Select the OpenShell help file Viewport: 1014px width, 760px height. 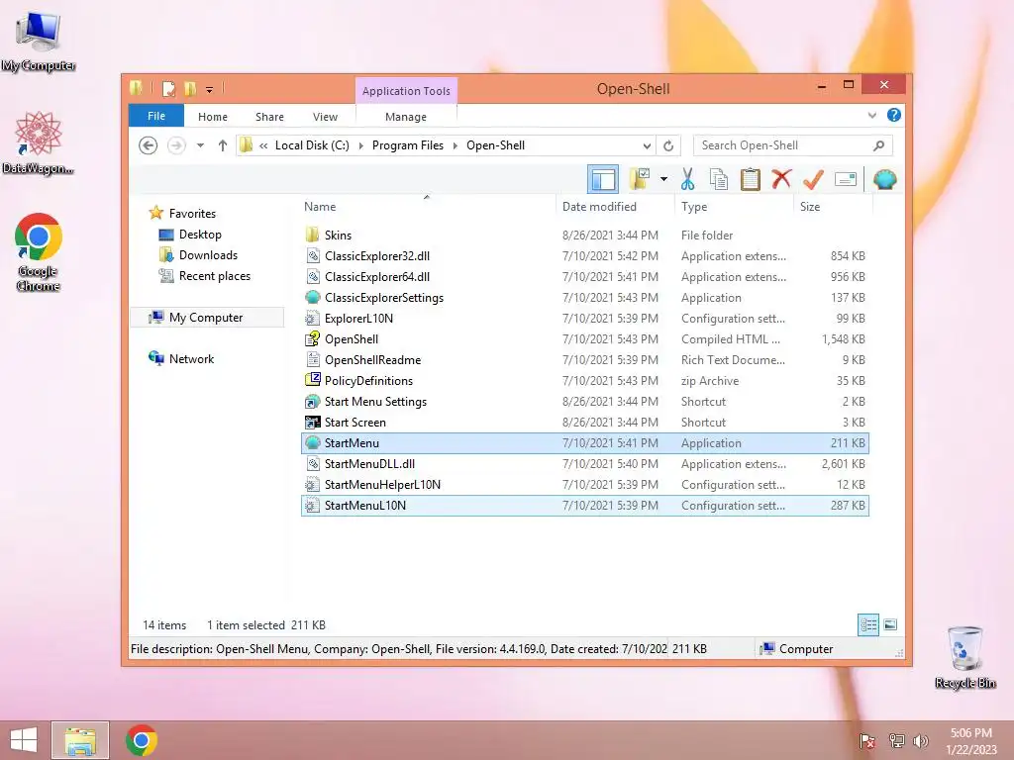coord(584,338)
